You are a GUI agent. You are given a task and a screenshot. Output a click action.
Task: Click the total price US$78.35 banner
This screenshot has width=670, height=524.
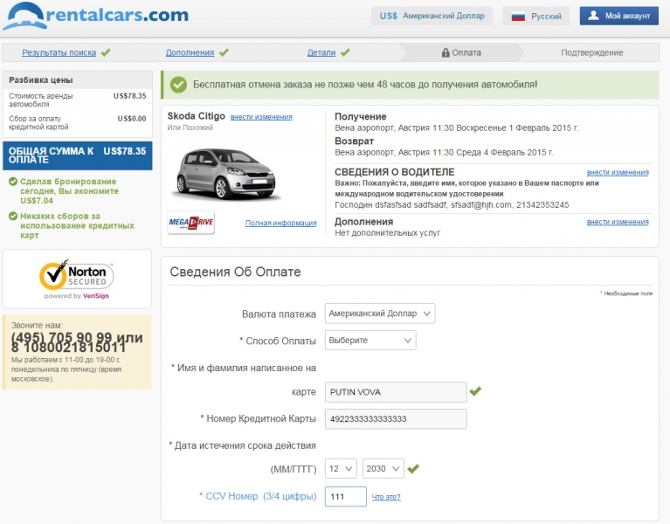click(x=78, y=155)
